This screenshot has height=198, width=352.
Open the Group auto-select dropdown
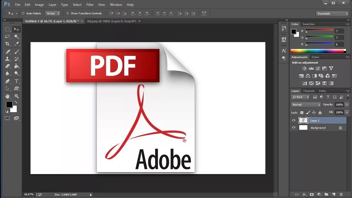(x=53, y=13)
